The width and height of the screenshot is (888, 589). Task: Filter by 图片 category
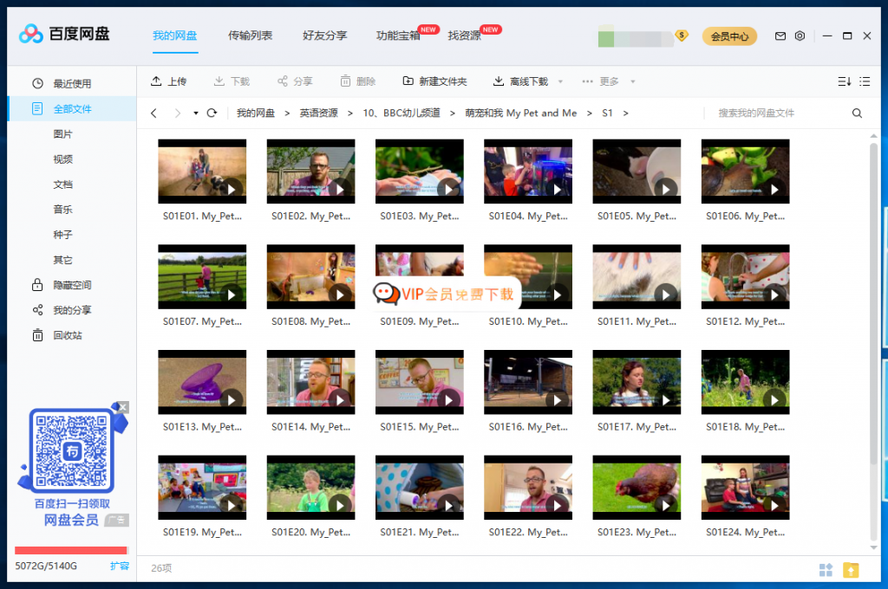click(x=62, y=134)
